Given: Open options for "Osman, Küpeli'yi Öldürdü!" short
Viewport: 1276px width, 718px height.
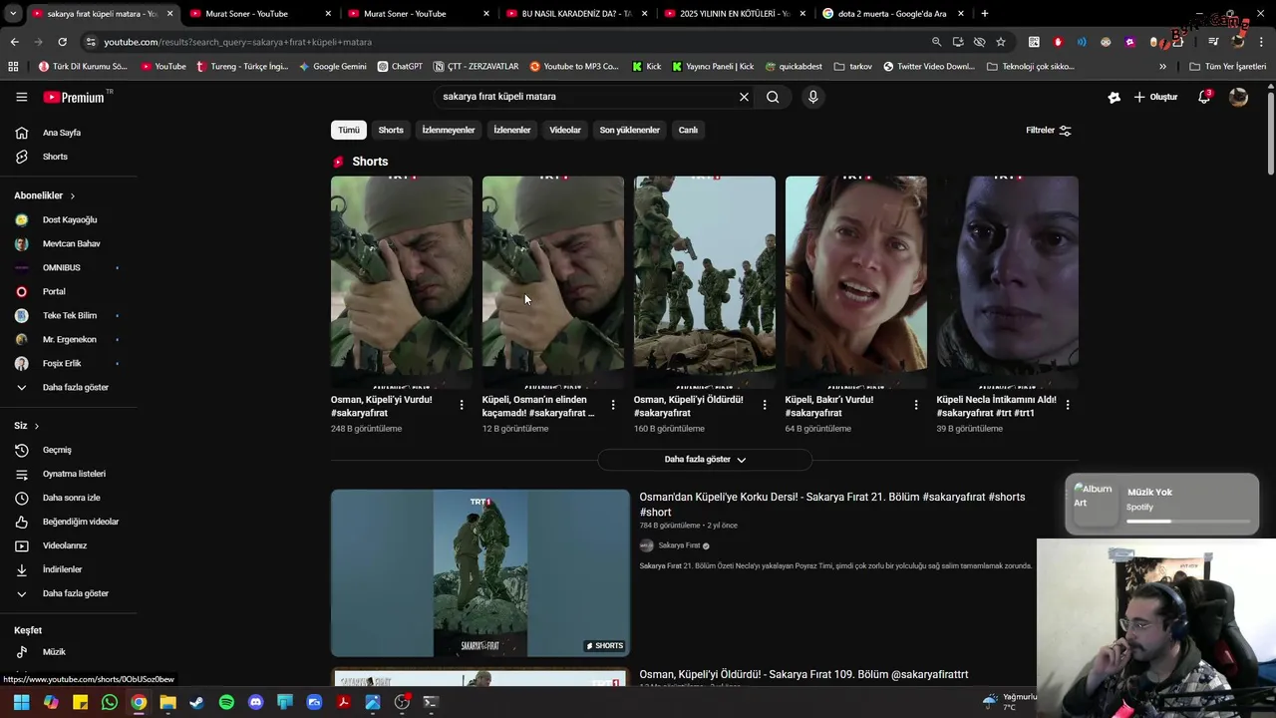Looking at the screenshot, I should pyautogui.click(x=765, y=405).
